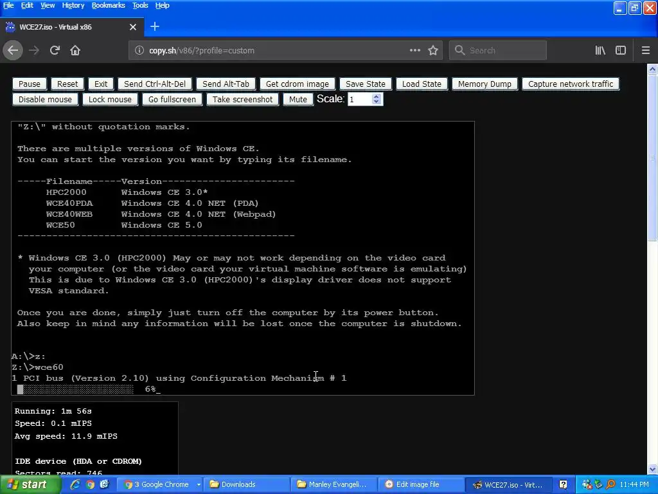This screenshot has width=658, height=494.
Task: Click the taskbar clock showing 11:44 PM
Action: click(634, 484)
